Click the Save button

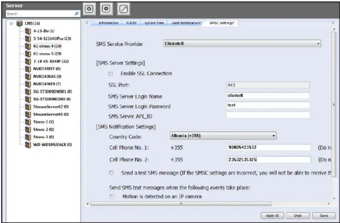324,216
